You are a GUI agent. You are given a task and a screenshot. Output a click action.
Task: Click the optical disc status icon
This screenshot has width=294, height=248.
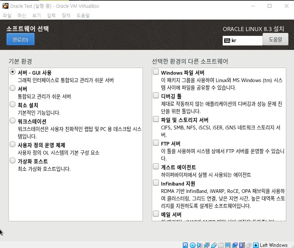[x=192, y=245]
